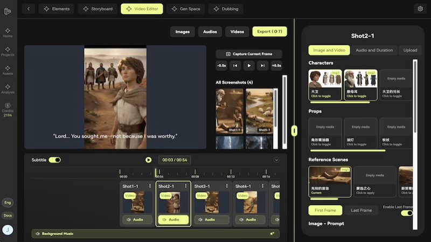
Task: Open Projects from the sidebar
Action: (8, 51)
